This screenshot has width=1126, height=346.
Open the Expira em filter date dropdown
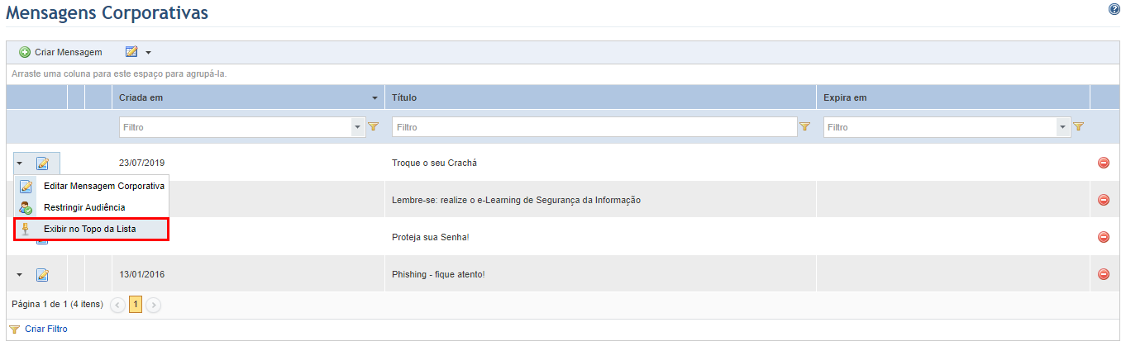click(1064, 127)
